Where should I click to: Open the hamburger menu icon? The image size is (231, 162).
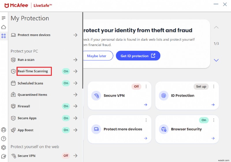[3, 18]
